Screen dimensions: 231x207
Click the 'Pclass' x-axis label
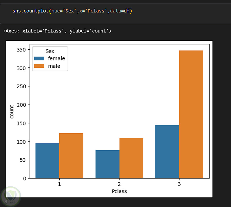[119, 191]
